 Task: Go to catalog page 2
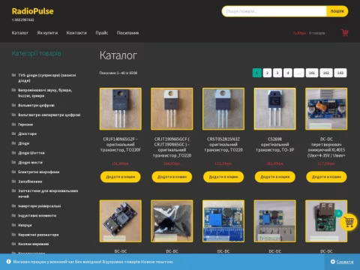(267, 73)
